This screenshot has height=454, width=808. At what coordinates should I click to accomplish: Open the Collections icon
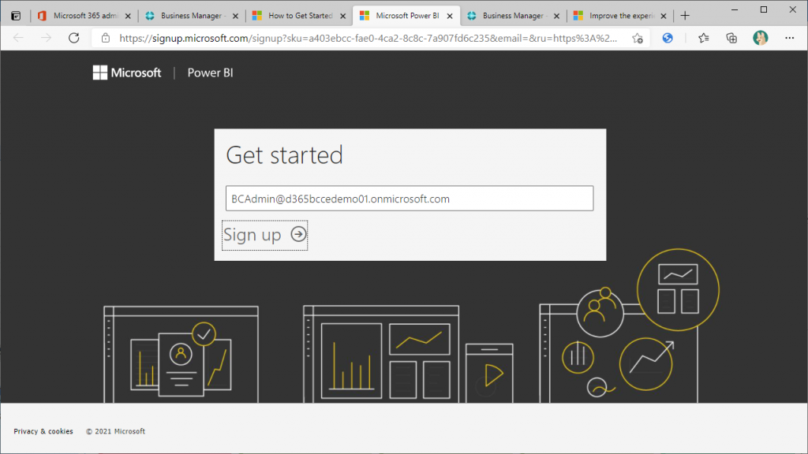click(731, 38)
